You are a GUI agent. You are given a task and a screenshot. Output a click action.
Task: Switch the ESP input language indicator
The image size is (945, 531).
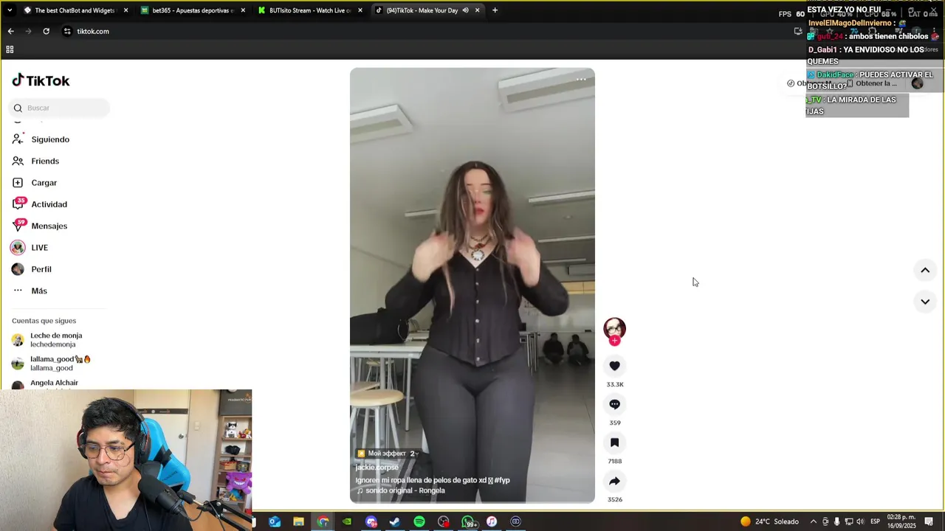click(x=875, y=521)
